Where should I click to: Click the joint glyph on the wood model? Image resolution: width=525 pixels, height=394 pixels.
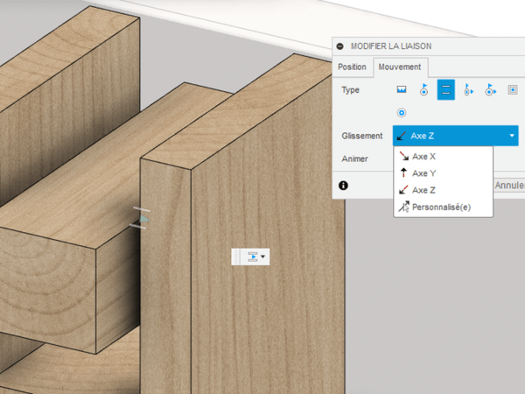pos(143,219)
